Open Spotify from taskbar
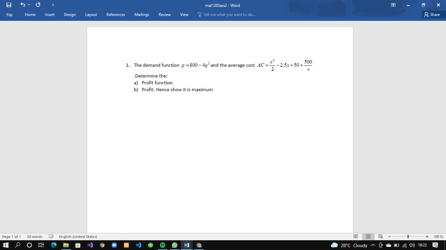The image size is (446, 250). [163, 245]
